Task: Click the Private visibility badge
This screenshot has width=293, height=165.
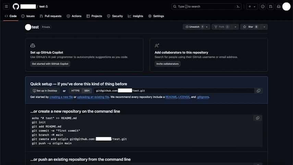Action: coord(46,27)
